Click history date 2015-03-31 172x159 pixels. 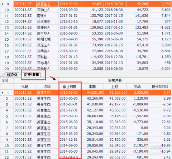point(68,128)
